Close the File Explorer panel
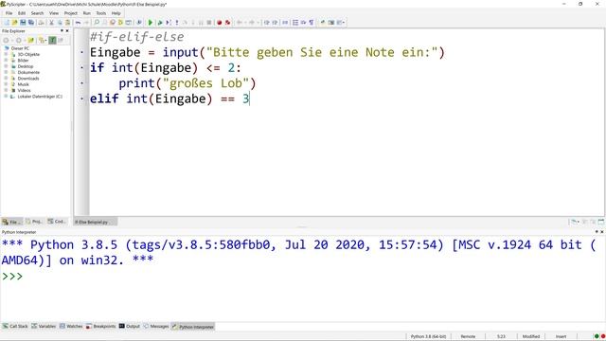 [67, 31]
